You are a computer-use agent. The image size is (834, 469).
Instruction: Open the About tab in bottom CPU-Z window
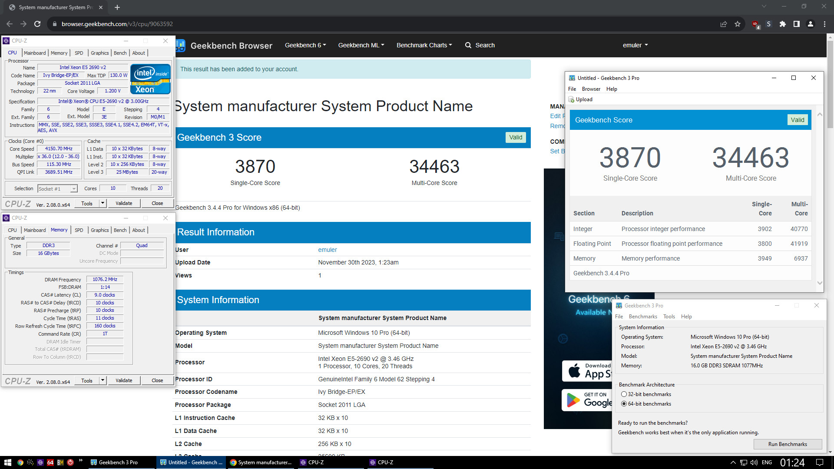tap(139, 230)
